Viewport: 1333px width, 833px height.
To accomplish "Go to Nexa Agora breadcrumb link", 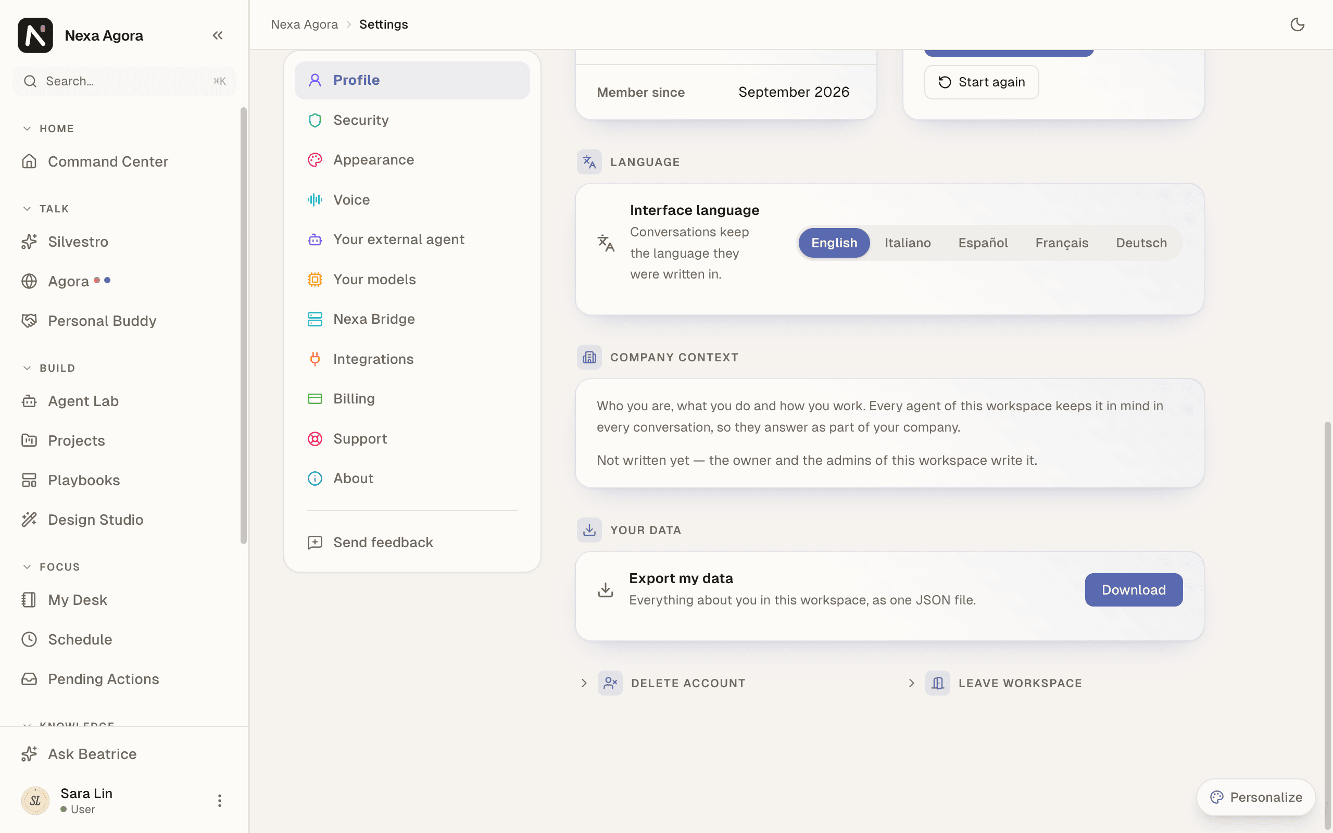I will (x=304, y=24).
